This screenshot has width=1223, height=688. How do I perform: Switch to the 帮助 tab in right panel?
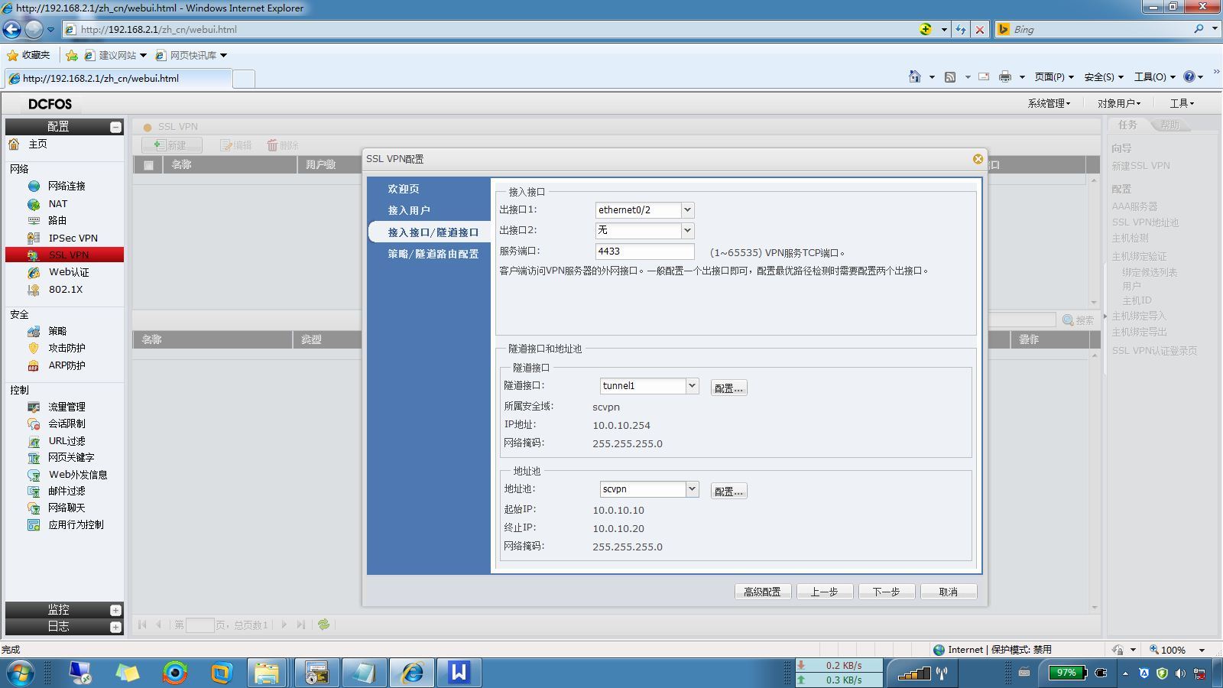[x=1170, y=125]
